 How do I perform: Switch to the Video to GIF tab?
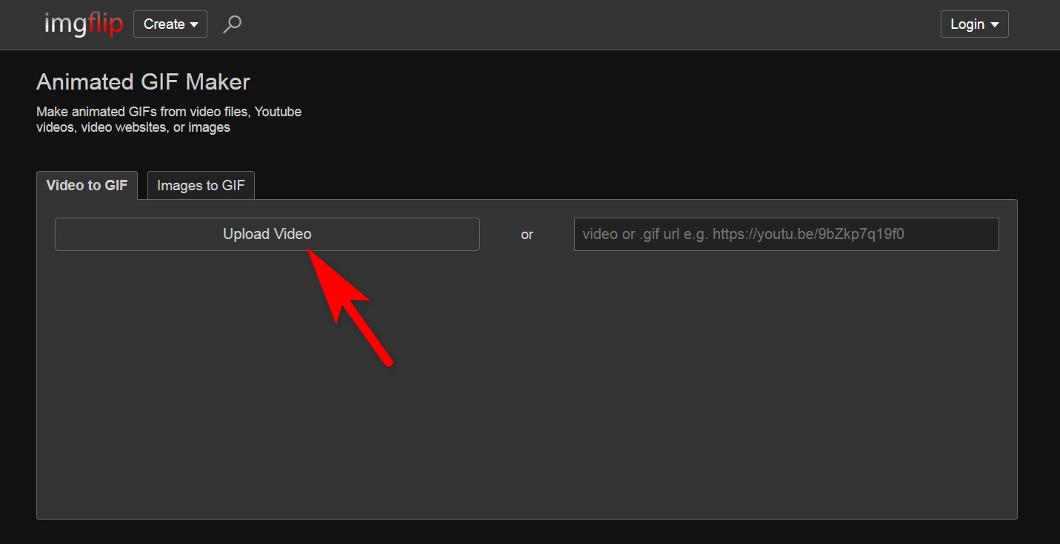[x=87, y=185]
